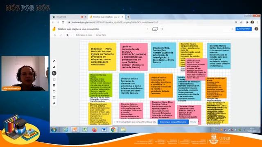Viewport: 262px width, 147px height.
Task: Open Firefox from taskbar
Action: click(x=95, y=130)
